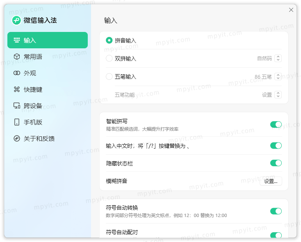Click the 符号自动转换 label text
This screenshot has width=301, height=242.
click(x=122, y=208)
